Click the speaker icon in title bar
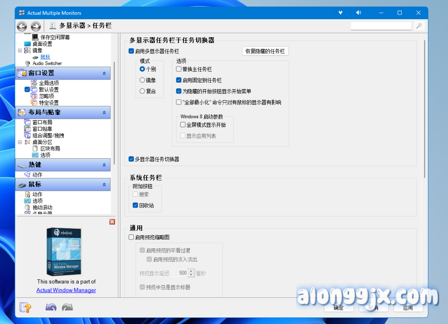The width and height of the screenshot is (448, 324). [x=358, y=13]
